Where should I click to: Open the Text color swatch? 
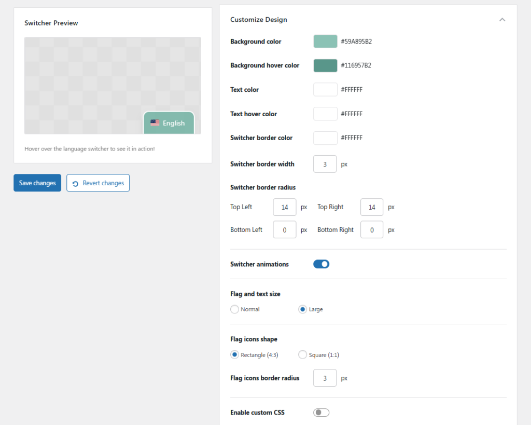pos(325,90)
